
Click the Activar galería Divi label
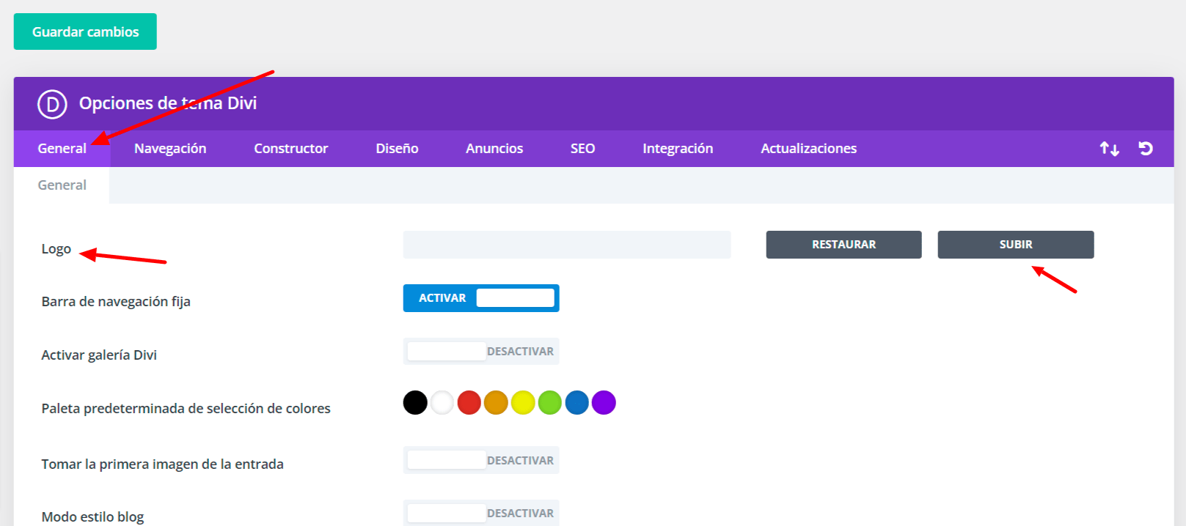[99, 355]
